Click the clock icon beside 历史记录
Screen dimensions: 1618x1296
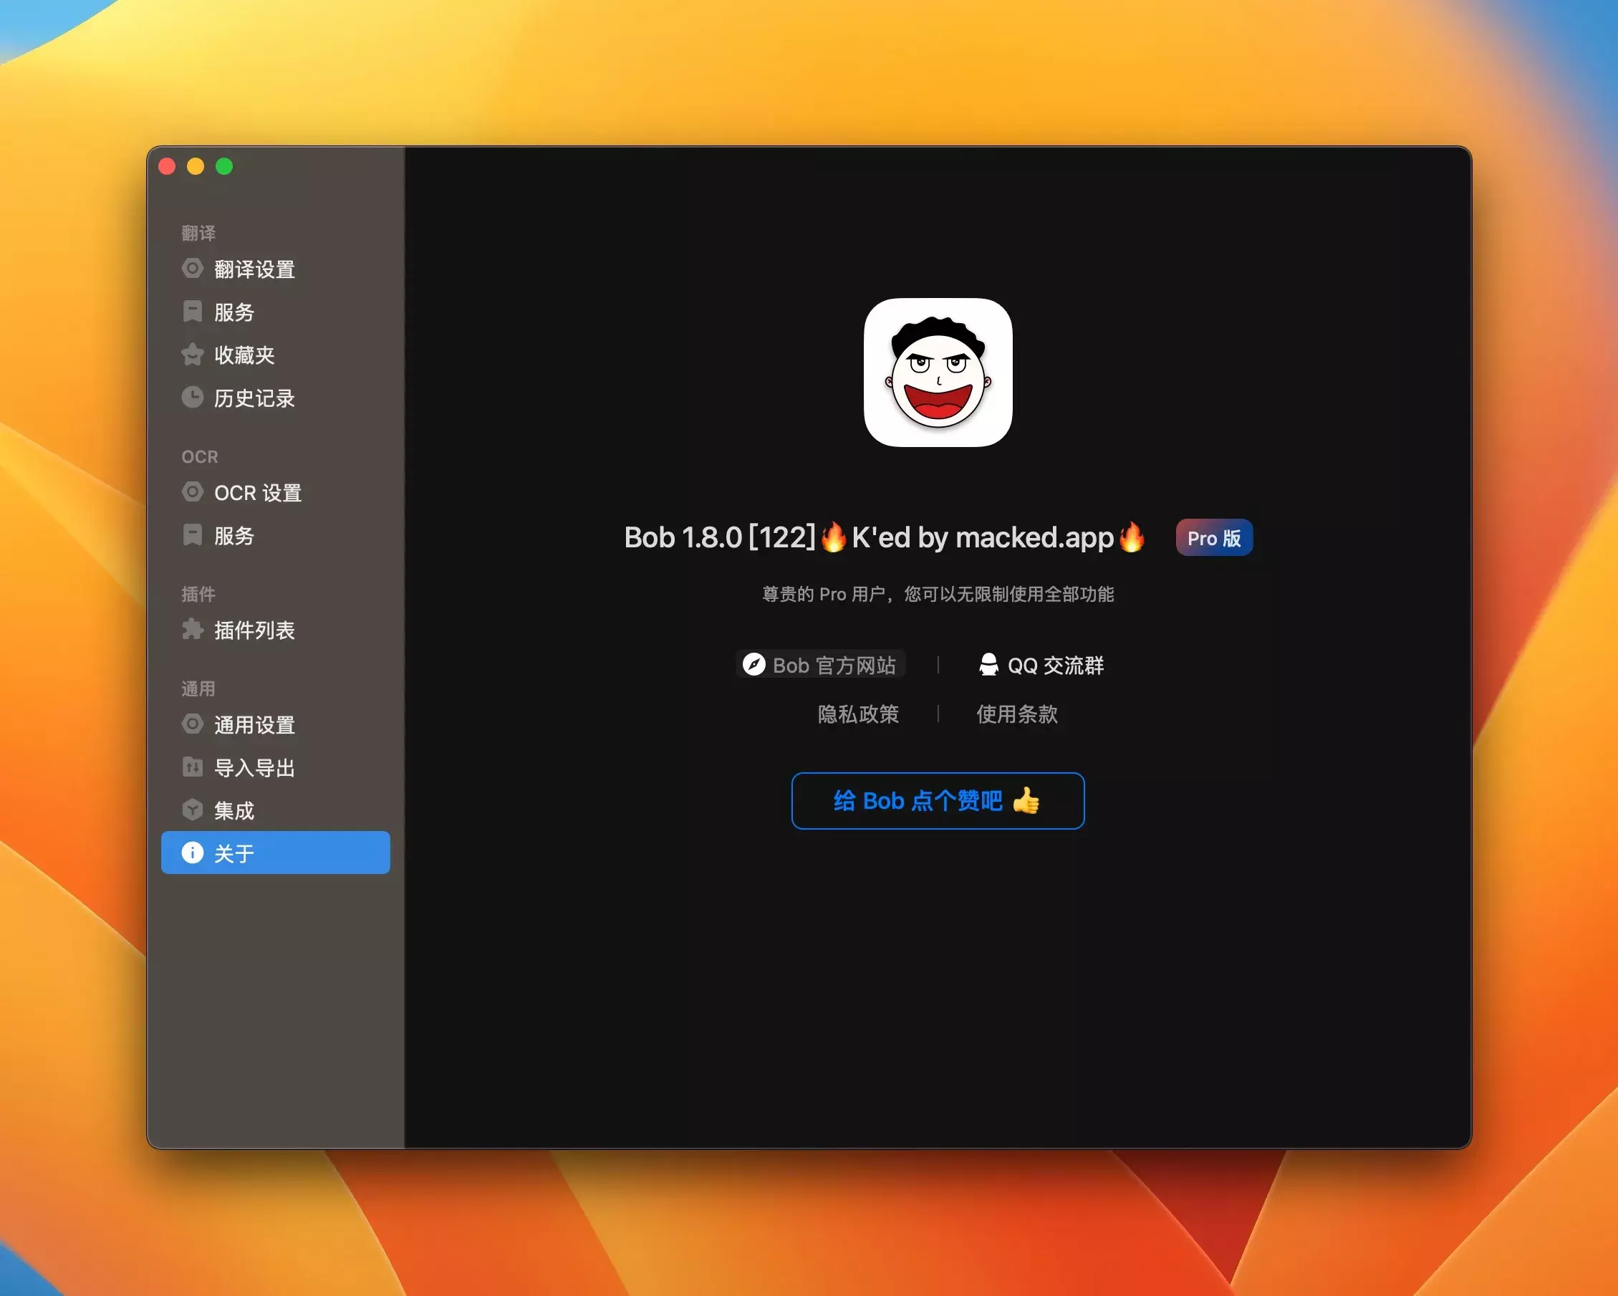point(192,397)
